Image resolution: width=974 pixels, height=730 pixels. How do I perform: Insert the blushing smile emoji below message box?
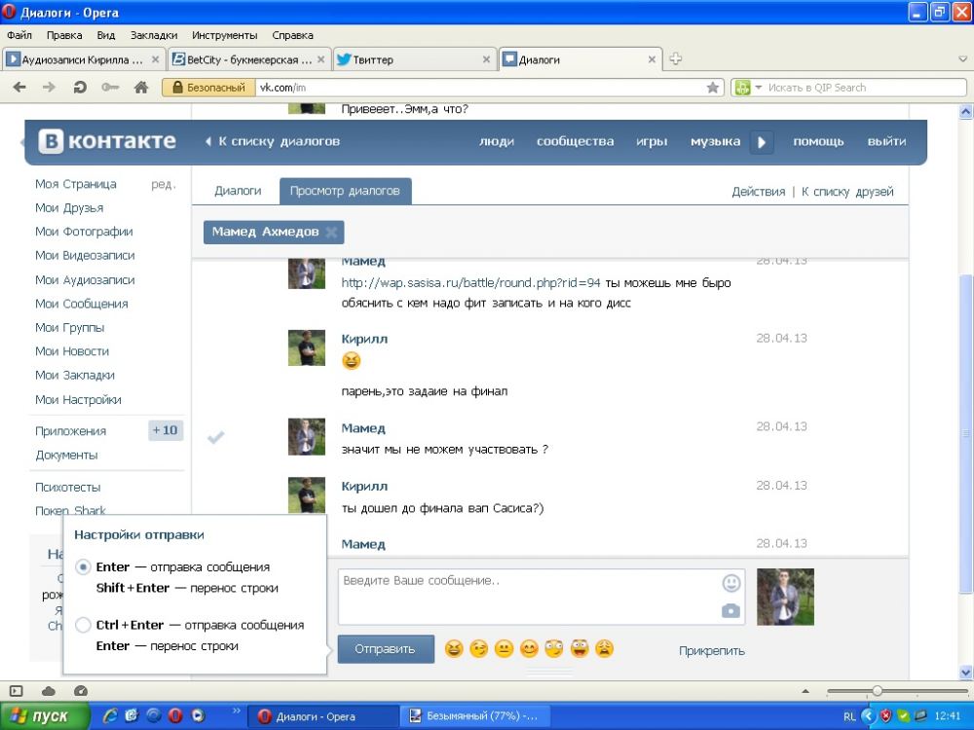[x=529, y=649]
